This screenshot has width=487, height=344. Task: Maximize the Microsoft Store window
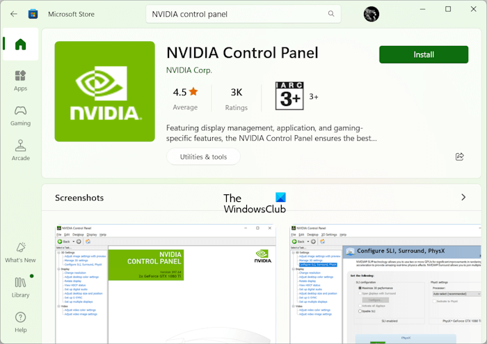tap(448, 9)
